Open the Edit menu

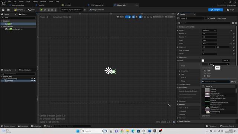click(x=15, y=1)
